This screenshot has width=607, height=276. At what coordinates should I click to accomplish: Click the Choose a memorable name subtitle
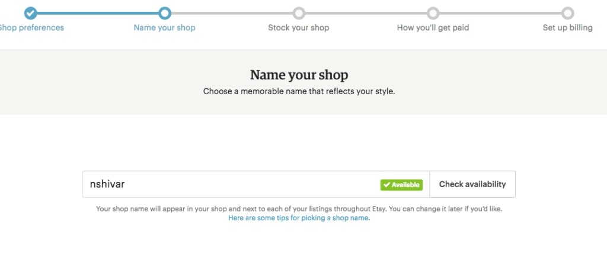299,92
